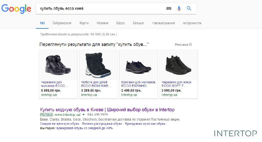The height and width of the screenshot is (142, 262).
Task: Switch to the Зображення tab
Action: point(62,23)
